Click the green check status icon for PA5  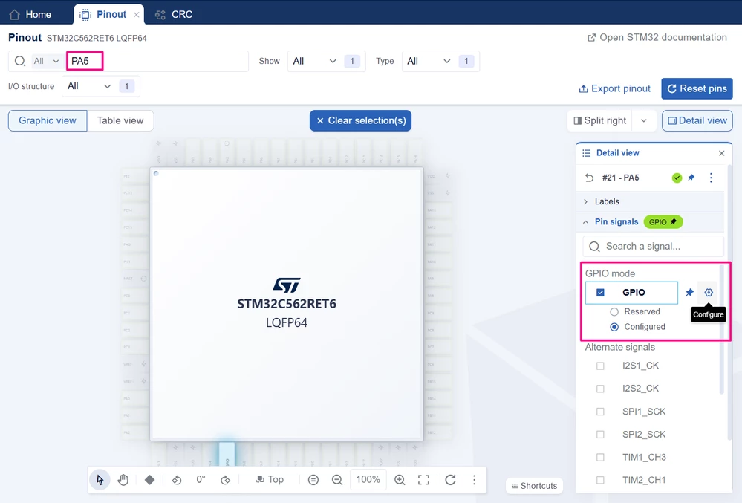tap(677, 178)
